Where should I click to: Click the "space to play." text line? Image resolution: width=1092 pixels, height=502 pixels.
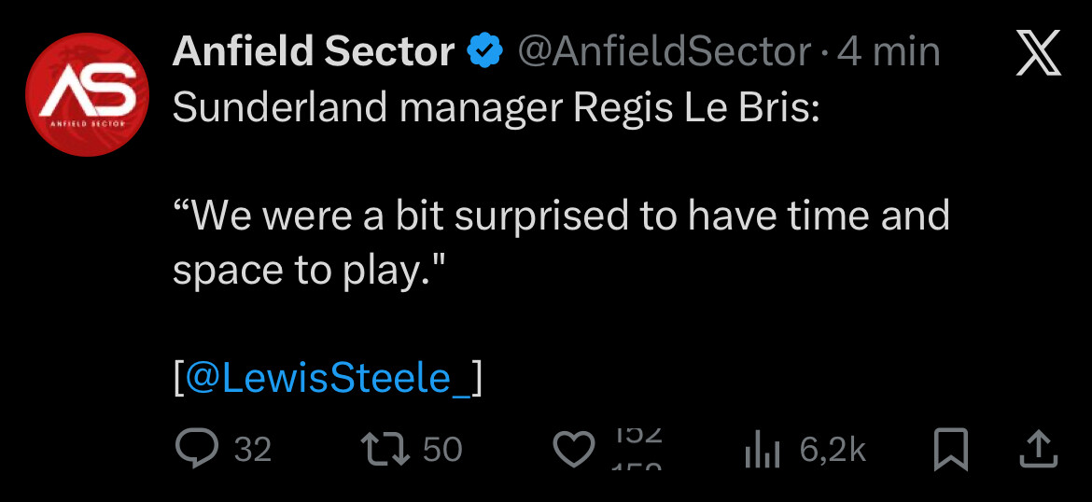pyautogui.click(x=308, y=271)
